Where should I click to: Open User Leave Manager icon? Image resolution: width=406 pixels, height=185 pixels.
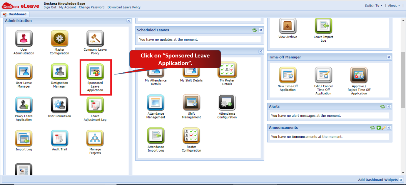click(x=24, y=72)
